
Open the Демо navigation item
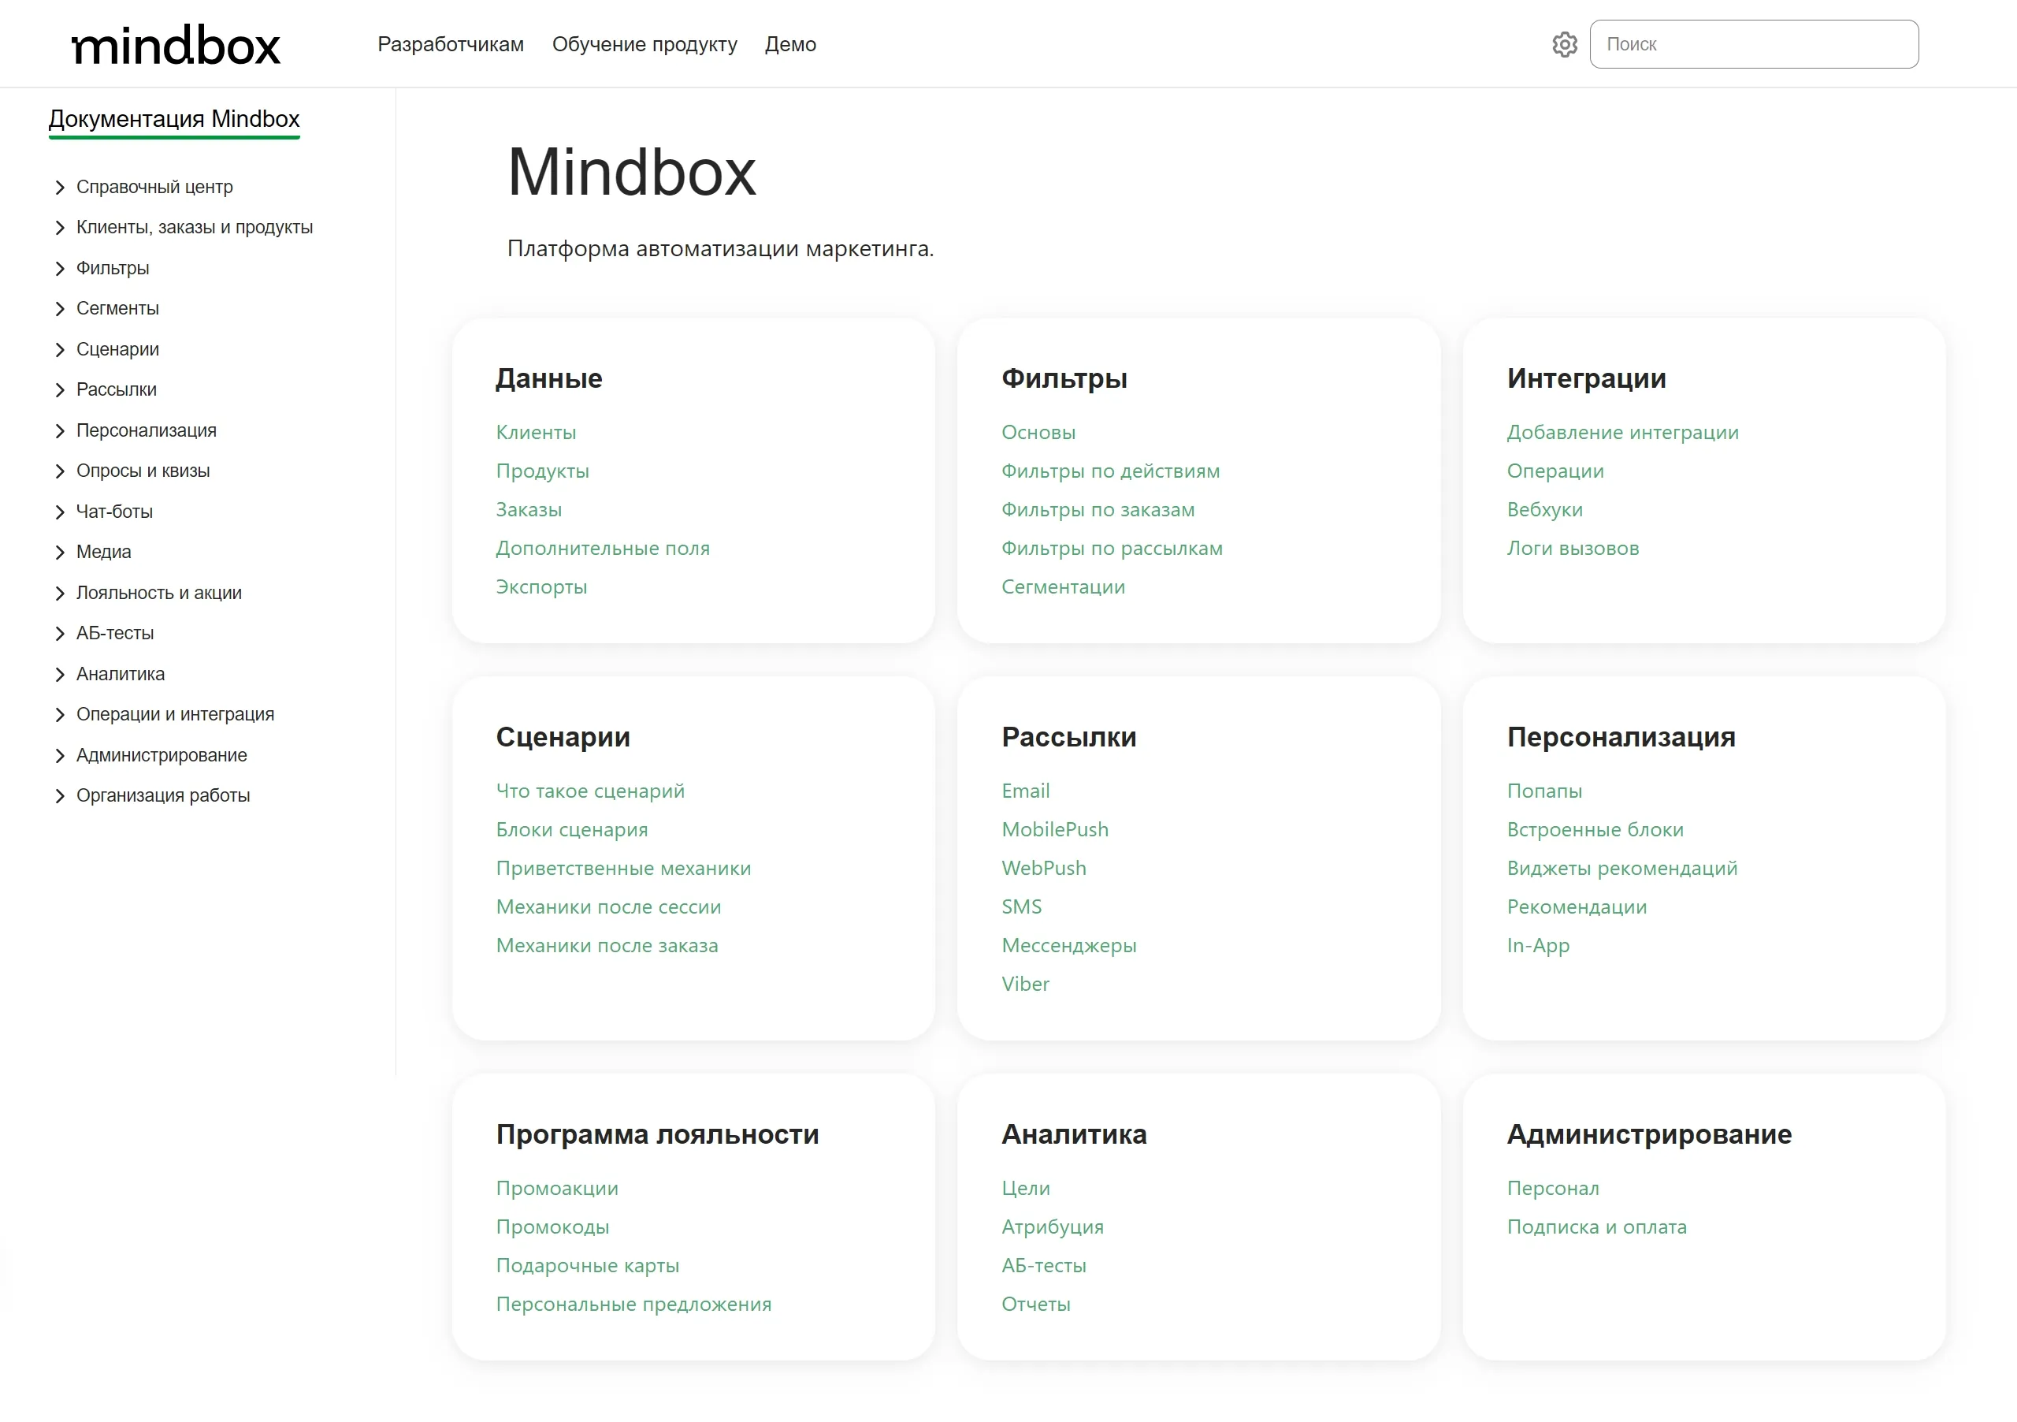click(x=789, y=44)
